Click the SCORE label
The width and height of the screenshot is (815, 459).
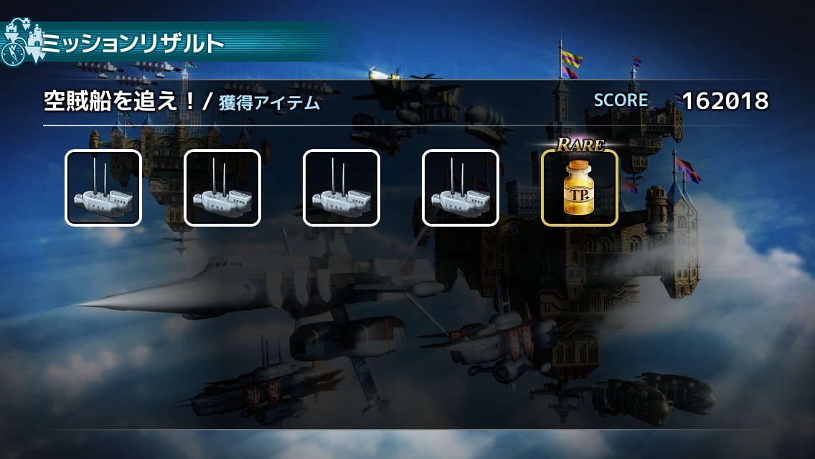(x=621, y=100)
